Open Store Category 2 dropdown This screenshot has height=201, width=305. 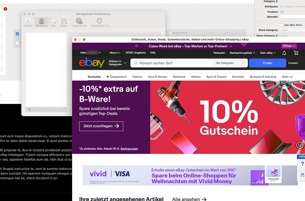coord(292,36)
